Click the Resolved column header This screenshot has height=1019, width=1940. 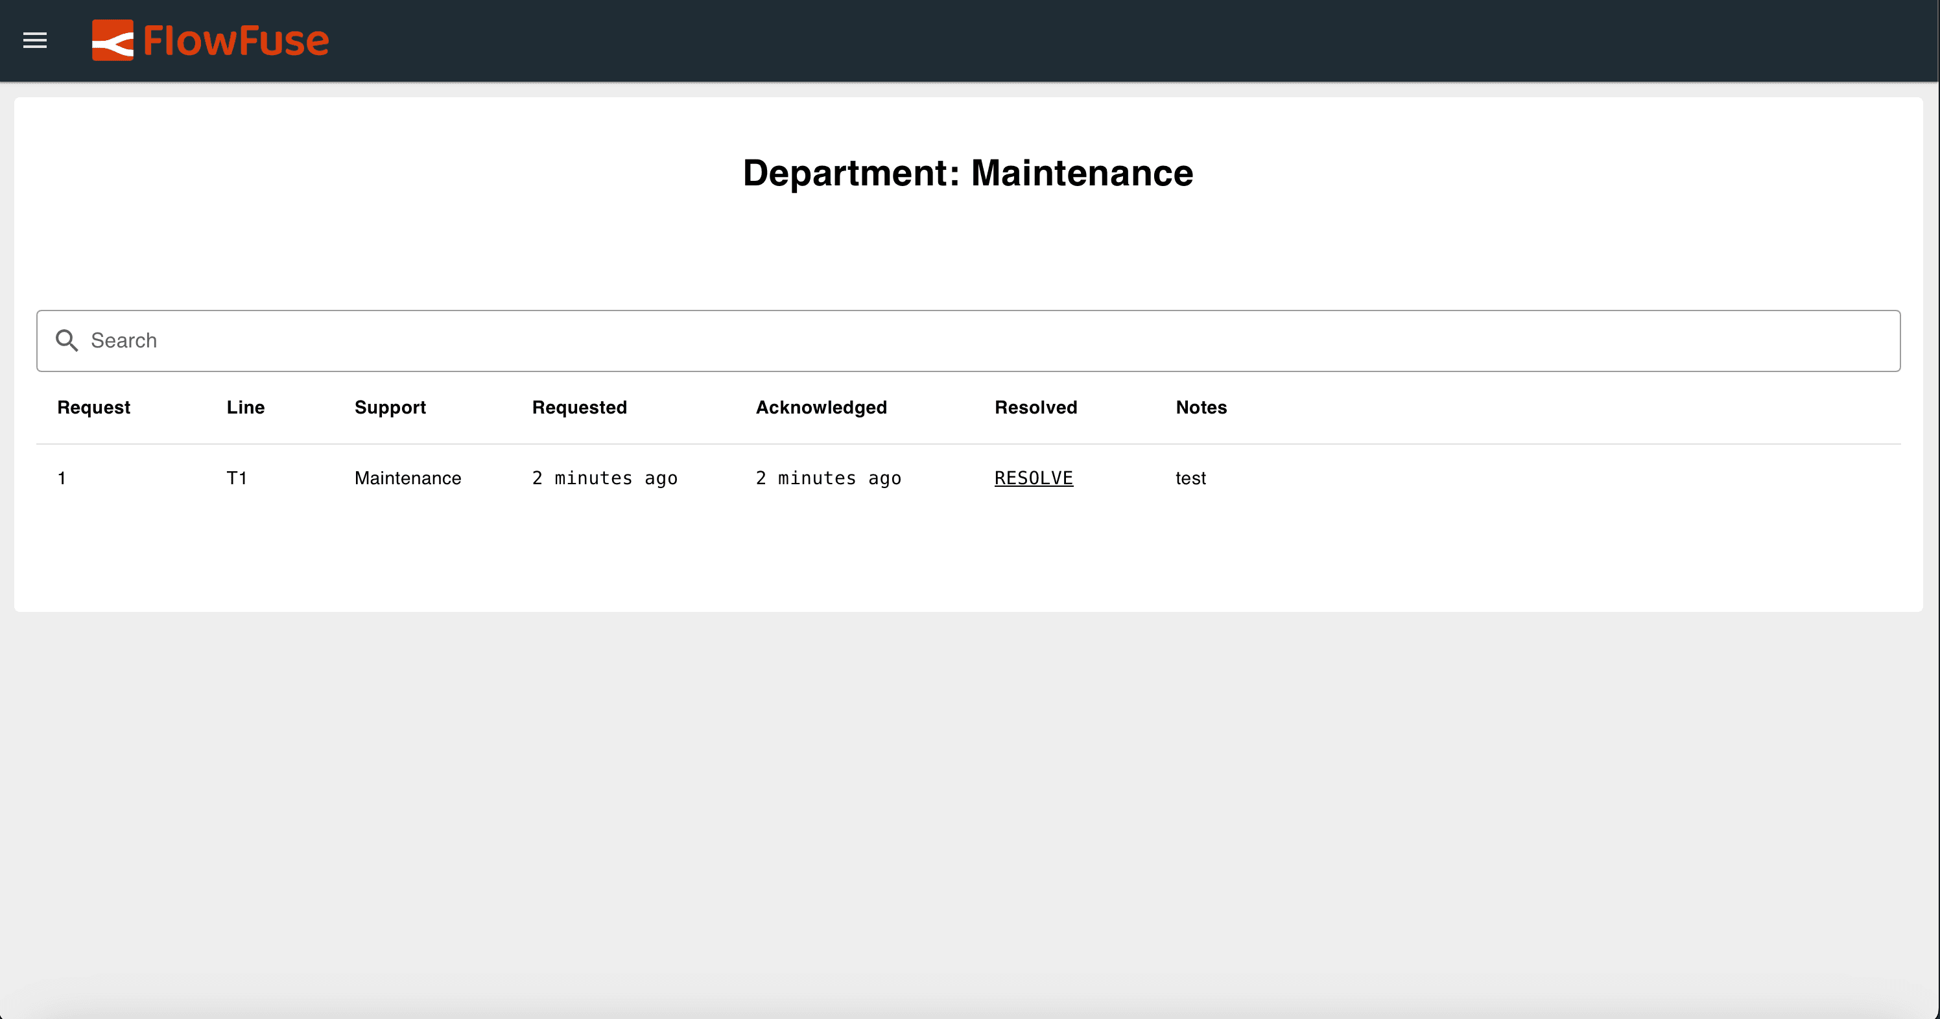[x=1035, y=408]
